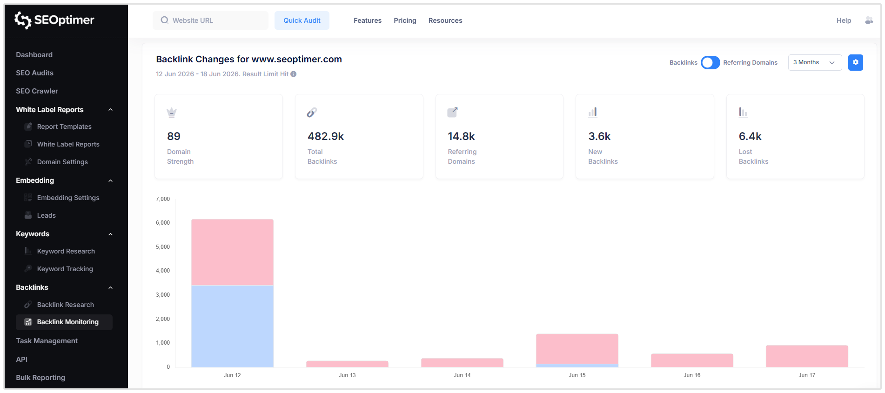Open the API menu item
The height and width of the screenshot is (393, 885).
pos(22,359)
